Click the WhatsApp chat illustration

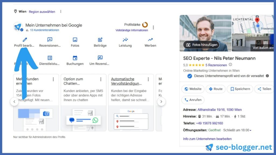click(x=95, y=120)
